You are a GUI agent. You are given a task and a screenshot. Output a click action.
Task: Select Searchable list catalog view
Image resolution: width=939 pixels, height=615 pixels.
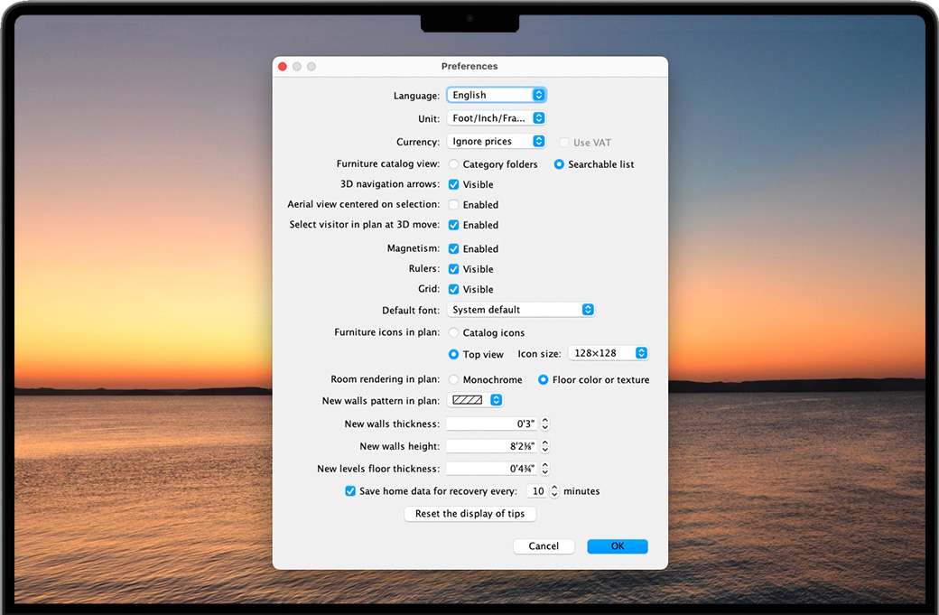coord(560,164)
